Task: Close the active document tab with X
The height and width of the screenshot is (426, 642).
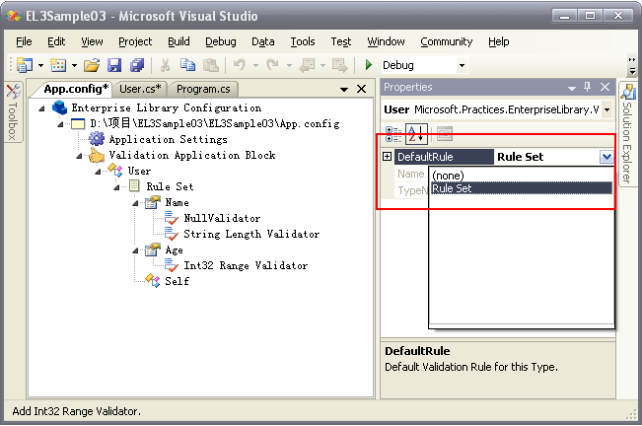Action: click(x=361, y=89)
